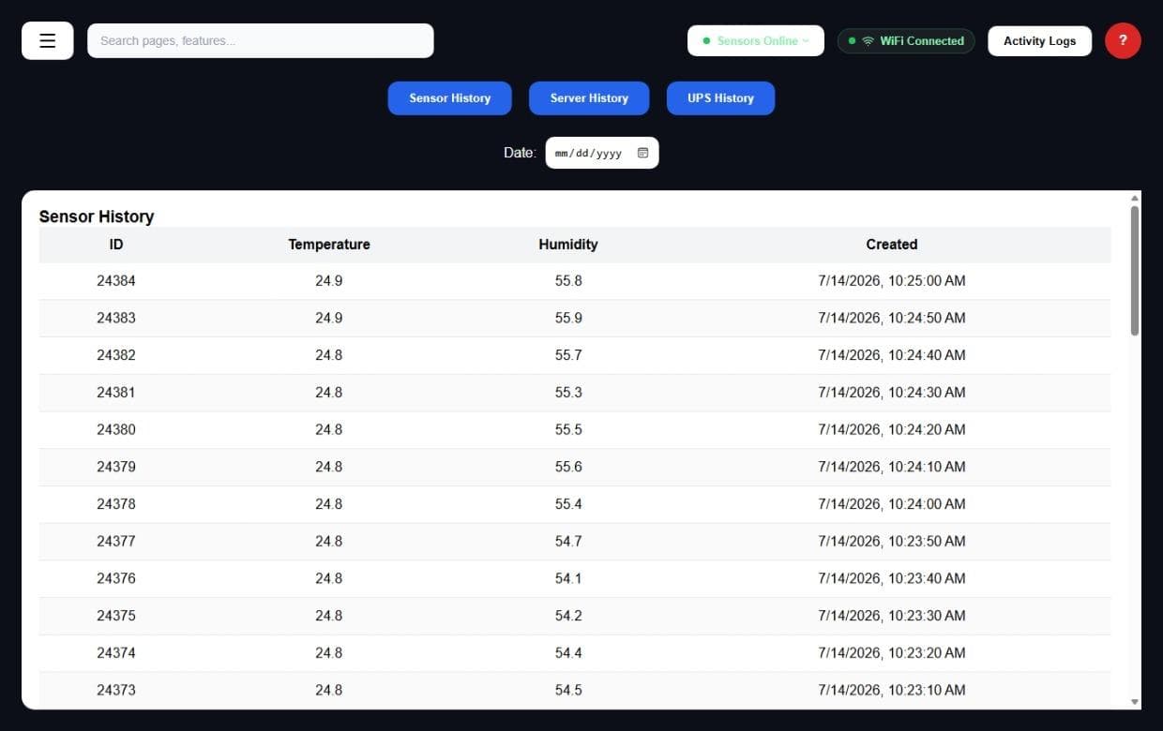Select row ID 24384

tap(575, 281)
